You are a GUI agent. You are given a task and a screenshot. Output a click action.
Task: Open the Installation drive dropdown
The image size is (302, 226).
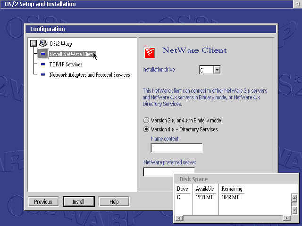pyautogui.click(x=217, y=70)
